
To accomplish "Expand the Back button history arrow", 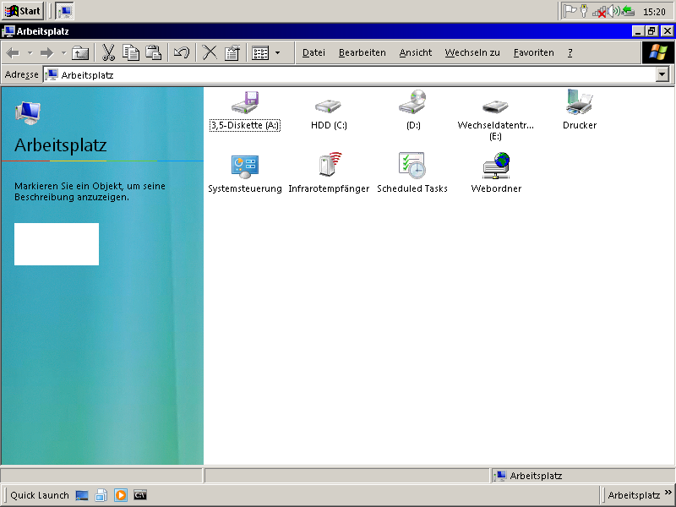I will [x=30, y=52].
